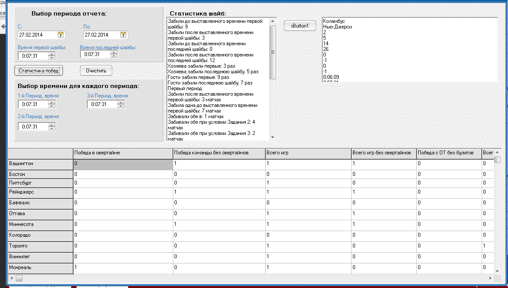The width and height of the screenshot is (508, 288).
Task: Click Рейнджерс' Победа команды без овертаймов cell
Action: click(x=219, y=193)
